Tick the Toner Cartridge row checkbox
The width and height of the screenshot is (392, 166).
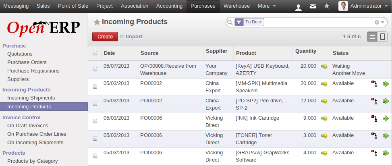95,138
